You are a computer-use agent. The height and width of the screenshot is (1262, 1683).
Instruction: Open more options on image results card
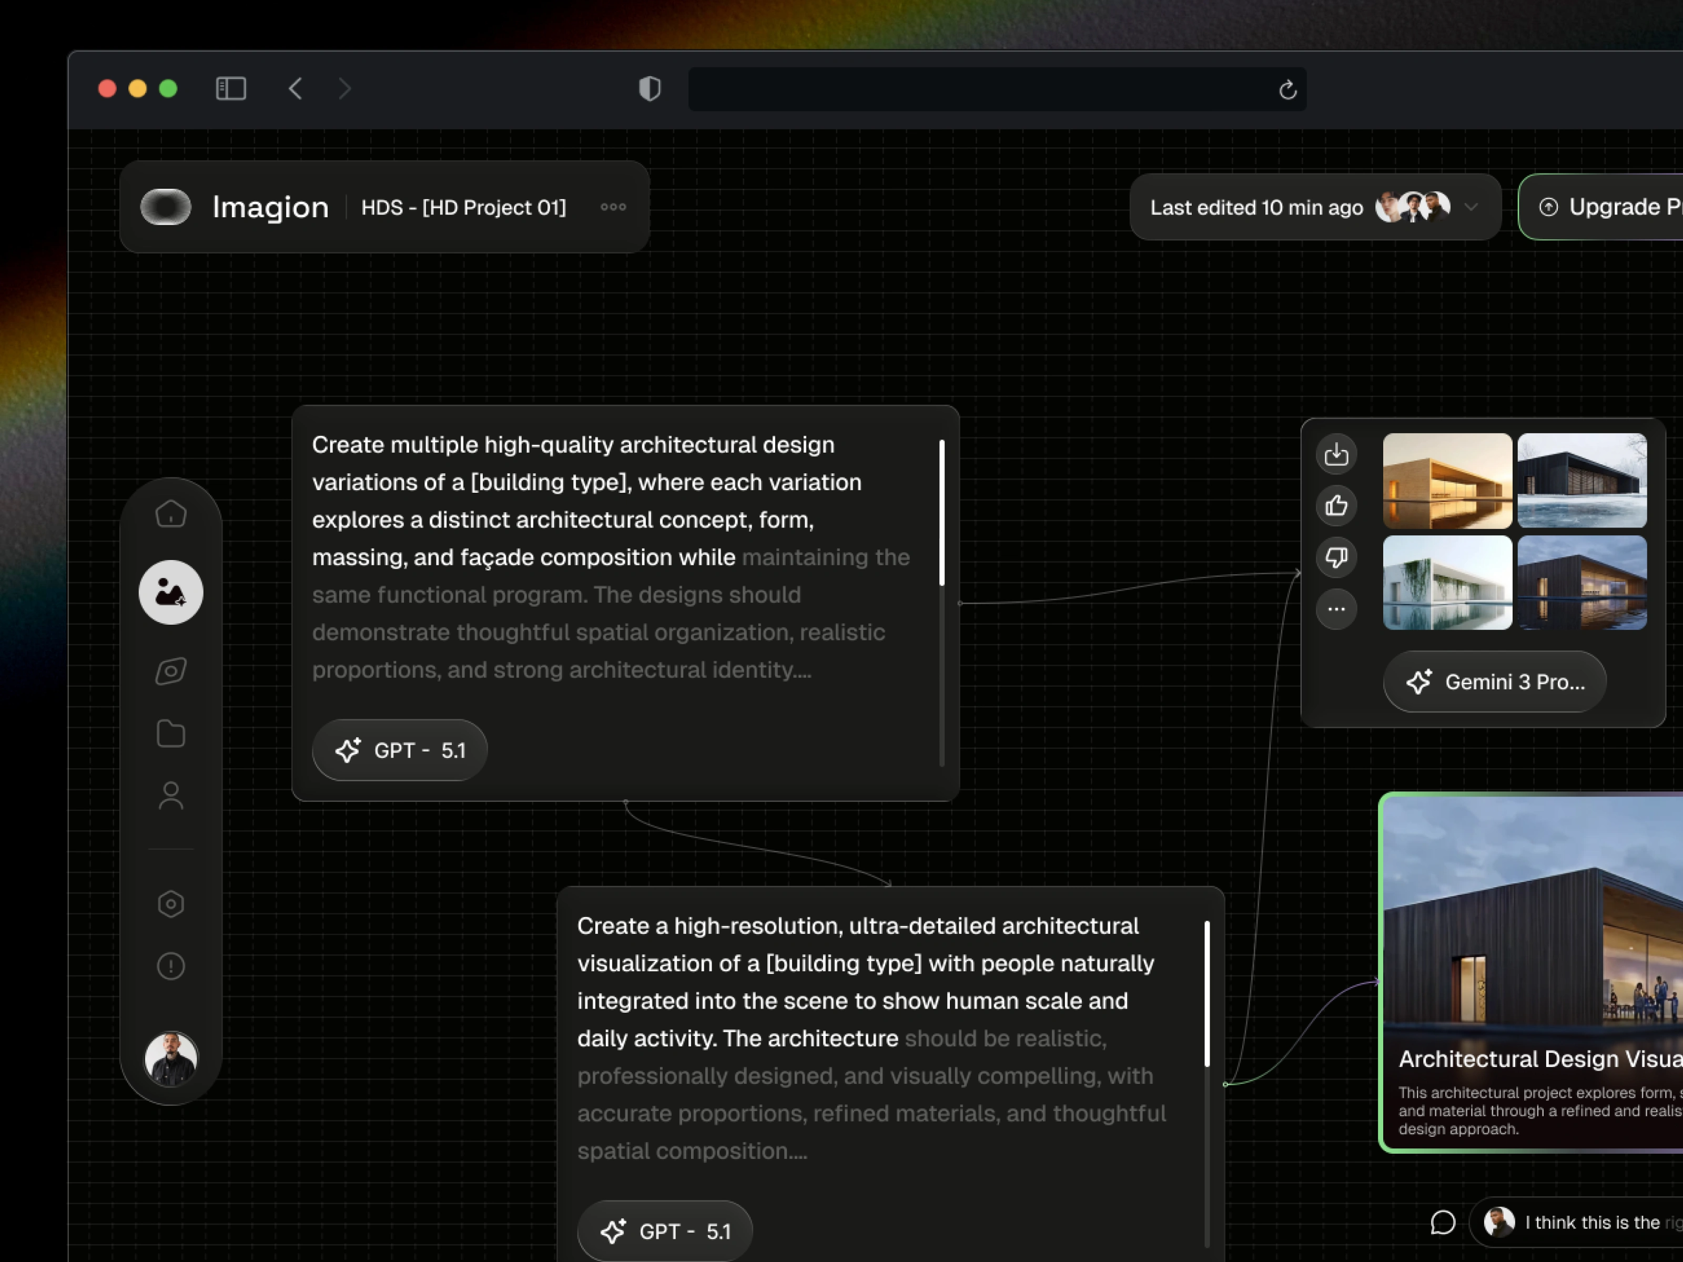coord(1336,609)
